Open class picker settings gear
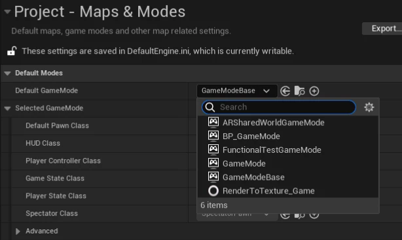This screenshot has width=402, height=240. (369, 107)
